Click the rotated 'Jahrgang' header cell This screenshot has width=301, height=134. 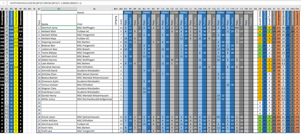(x=116, y=20)
